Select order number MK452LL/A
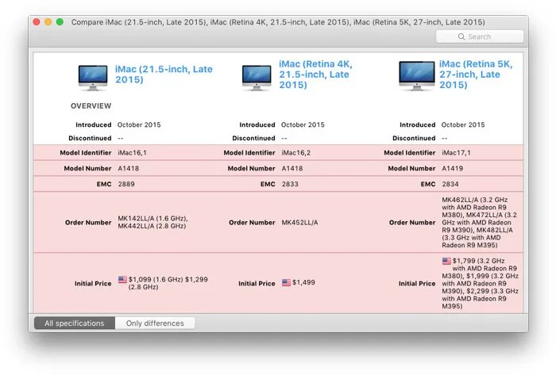The height and width of the screenshot is (375, 556). tap(299, 223)
